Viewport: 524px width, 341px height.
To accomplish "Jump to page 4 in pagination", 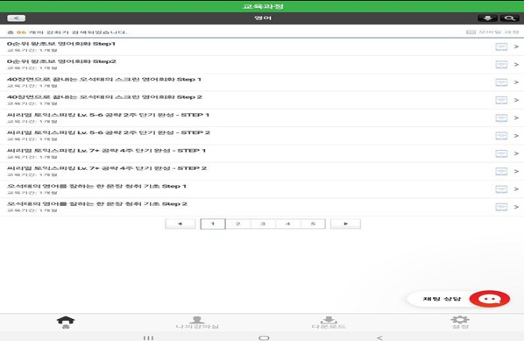I will [288, 224].
